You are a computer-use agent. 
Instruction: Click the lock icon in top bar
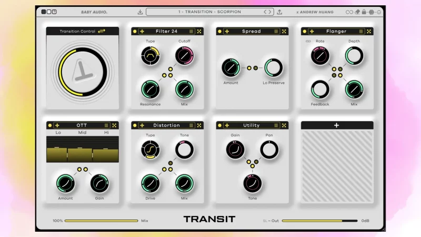pos(364,12)
